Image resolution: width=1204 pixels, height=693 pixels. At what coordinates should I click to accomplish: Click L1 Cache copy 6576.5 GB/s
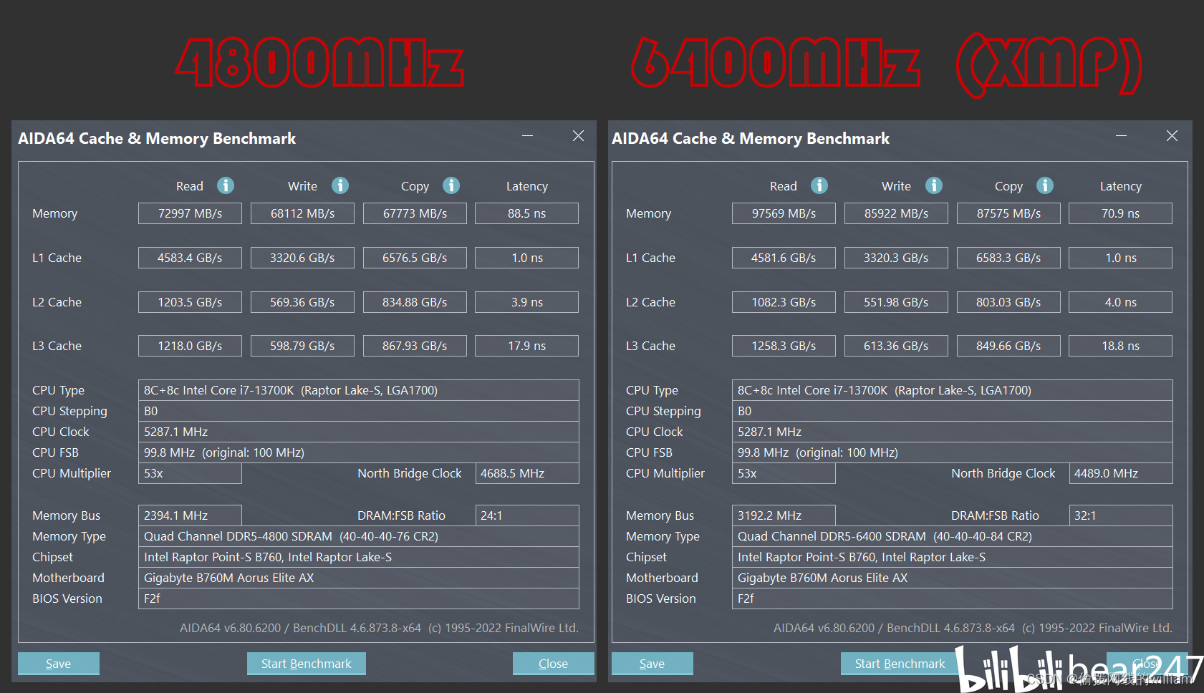click(415, 258)
